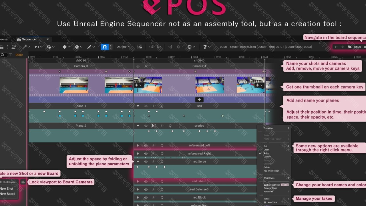Toggle visibility of referee.red.Left
The width and height of the screenshot is (366, 206).
[146, 145]
